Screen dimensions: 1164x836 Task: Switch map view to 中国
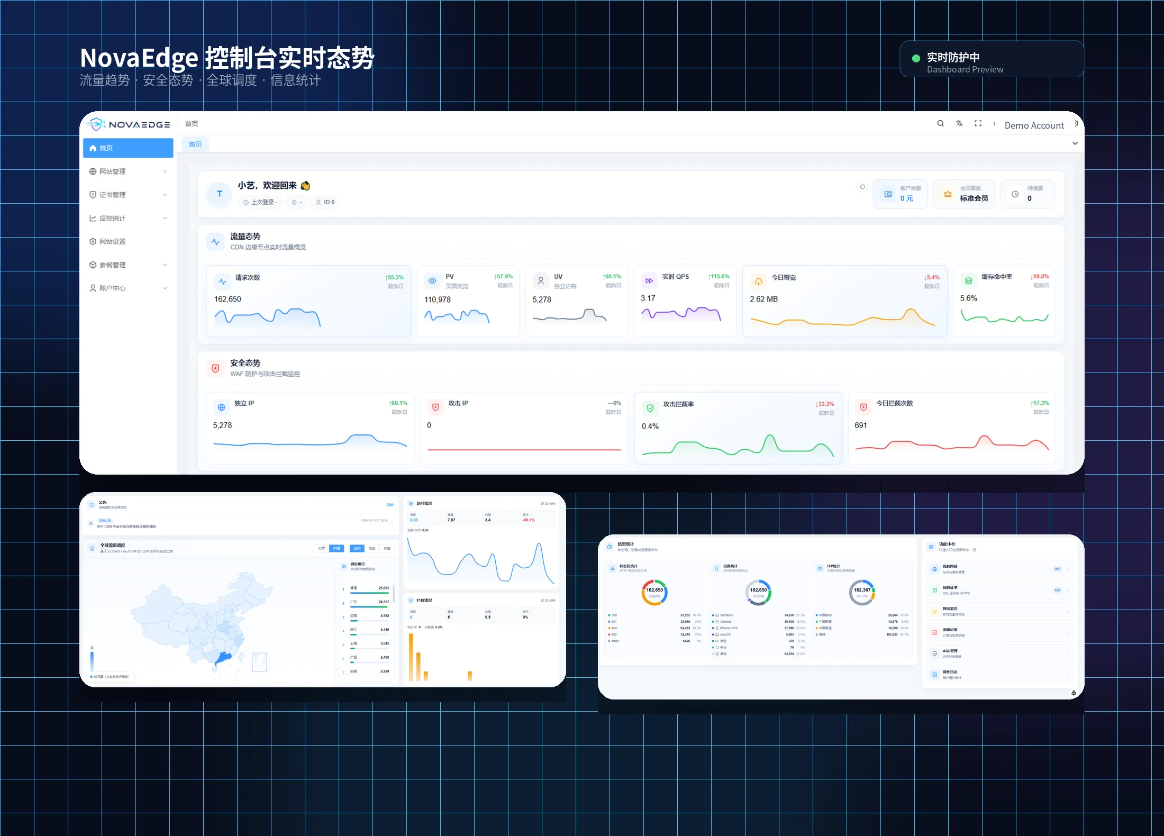(337, 548)
